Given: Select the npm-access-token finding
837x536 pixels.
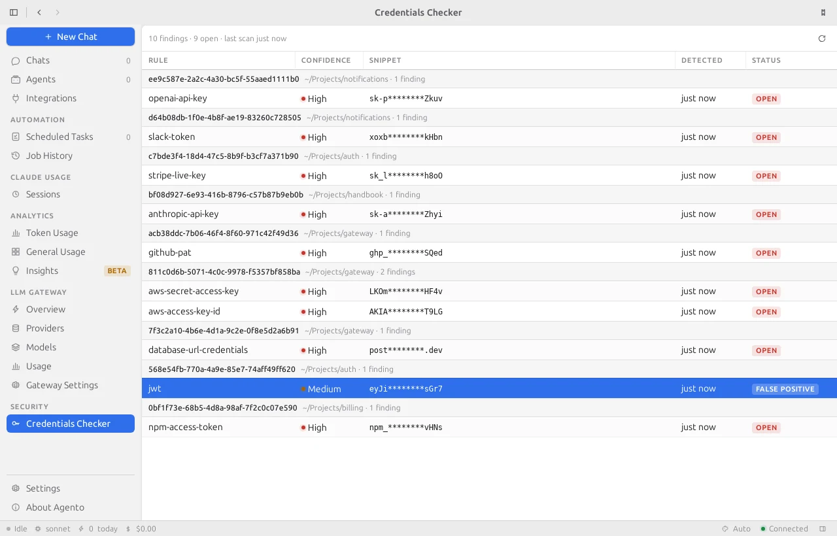Looking at the screenshot, I should (489, 427).
